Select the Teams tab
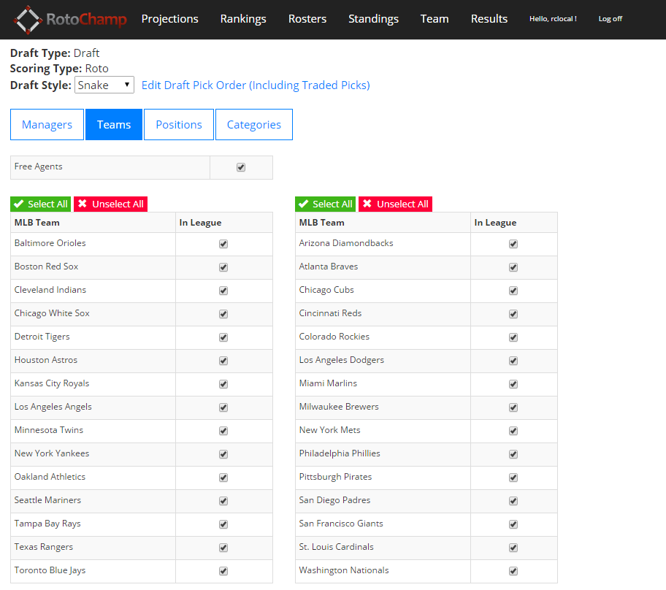Screen dimensions: 666x590 point(114,124)
